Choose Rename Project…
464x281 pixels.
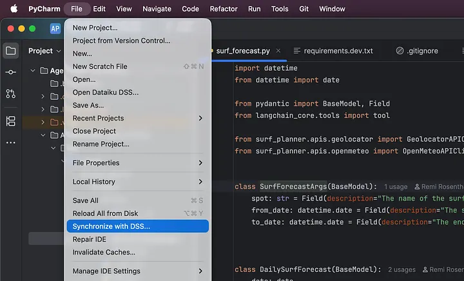pyautogui.click(x=138, y=144)
